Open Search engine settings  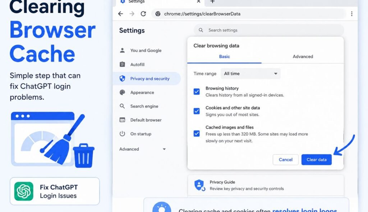pyautogui.click(x=144, y=106)
